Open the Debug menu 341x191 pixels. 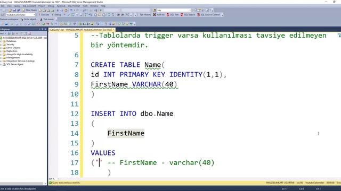(x=51, y=6)
